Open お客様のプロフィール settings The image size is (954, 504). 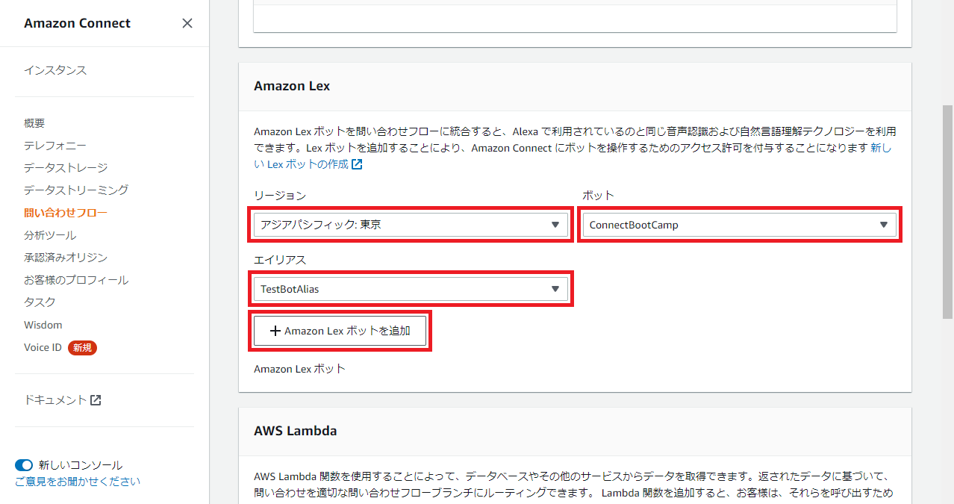coord(76,280)
